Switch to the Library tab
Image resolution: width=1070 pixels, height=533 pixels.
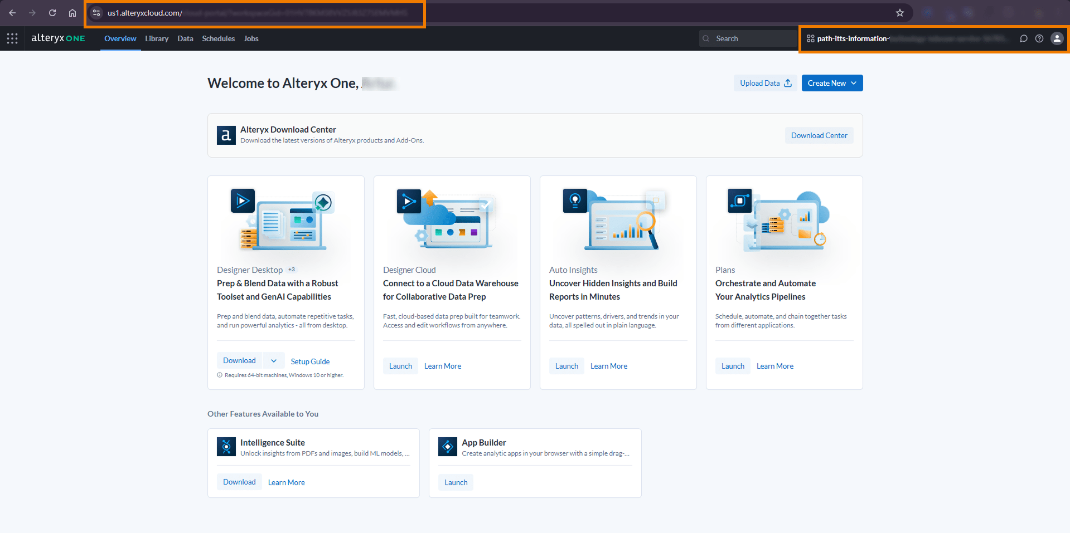tap(157, 38)
